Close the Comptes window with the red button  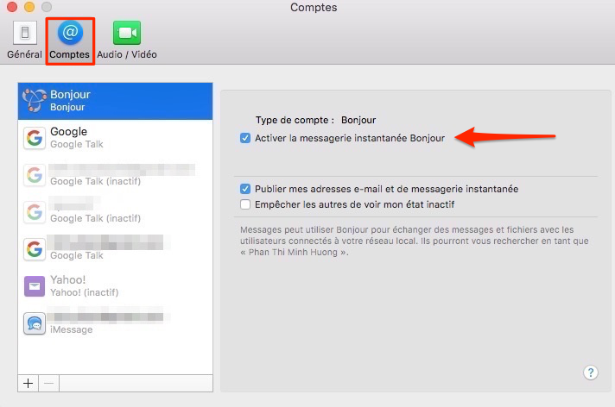pos(12,7)
